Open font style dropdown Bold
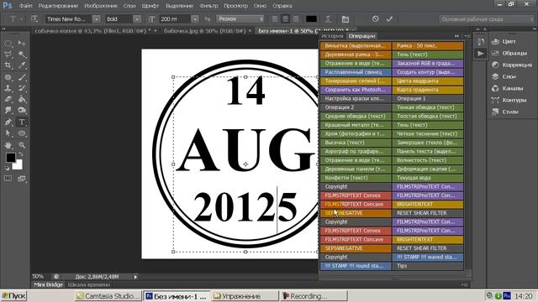Screen dimensions: 538x302 (137, 18)
